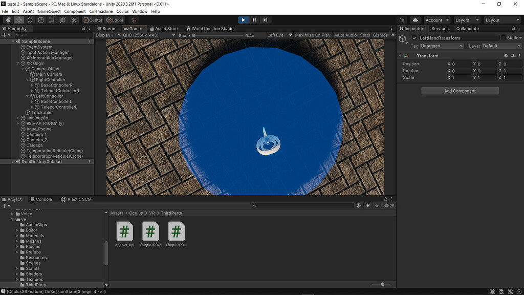Open the Layout dropdown
The height and width of the screenshot is (295, 524).
click(502, 19)
